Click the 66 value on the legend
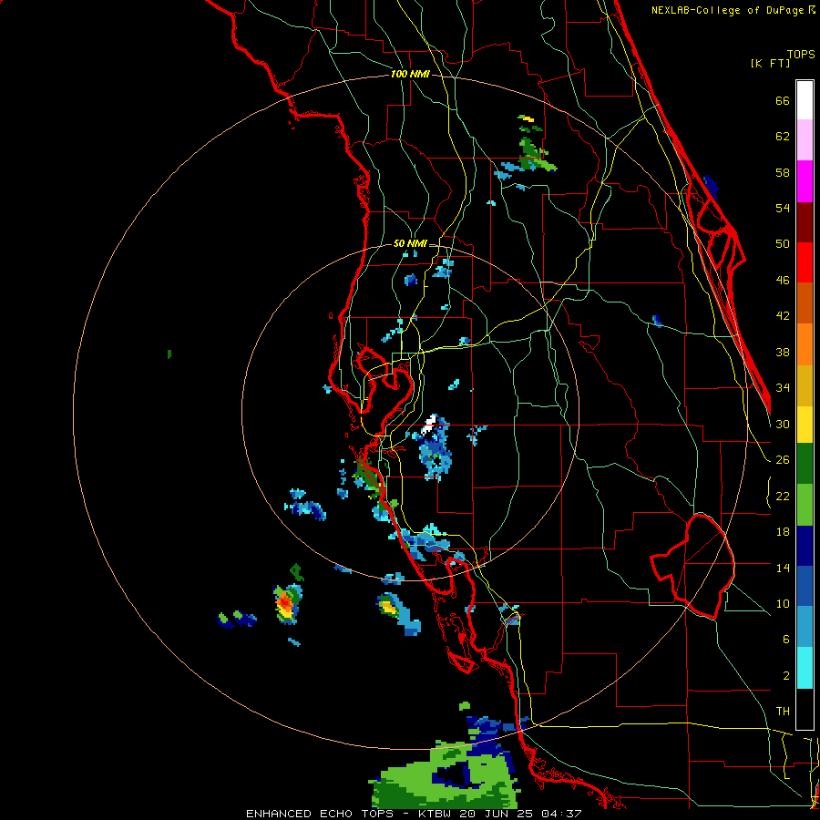 coord(783,100)
